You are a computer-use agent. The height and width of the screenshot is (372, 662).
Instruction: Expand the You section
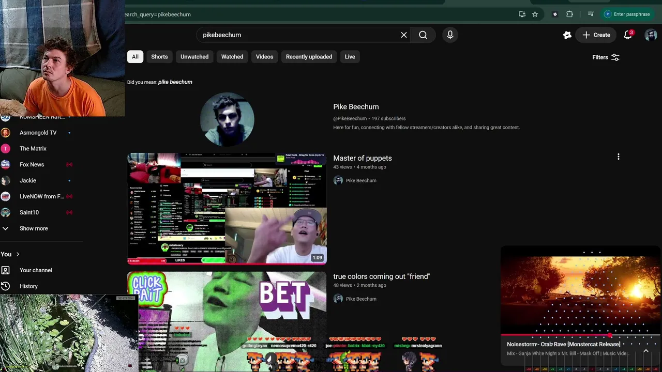pos(10,254)
